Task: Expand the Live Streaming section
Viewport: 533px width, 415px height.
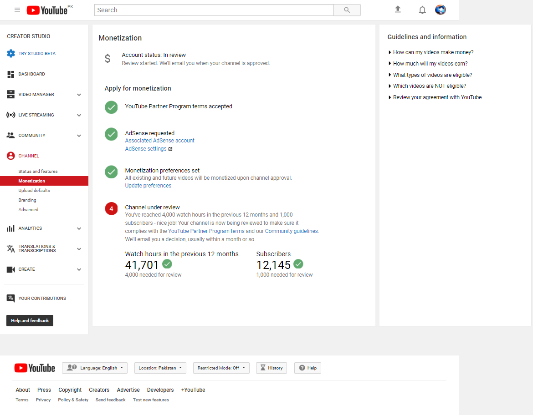Action: 79,115
